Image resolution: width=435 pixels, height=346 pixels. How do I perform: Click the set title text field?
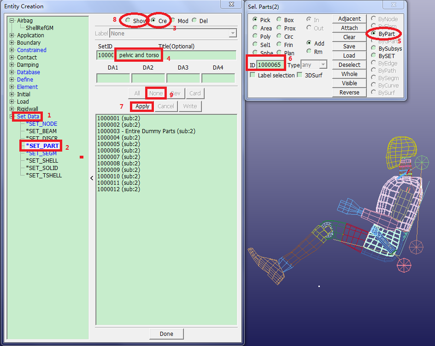pos(175,55)
